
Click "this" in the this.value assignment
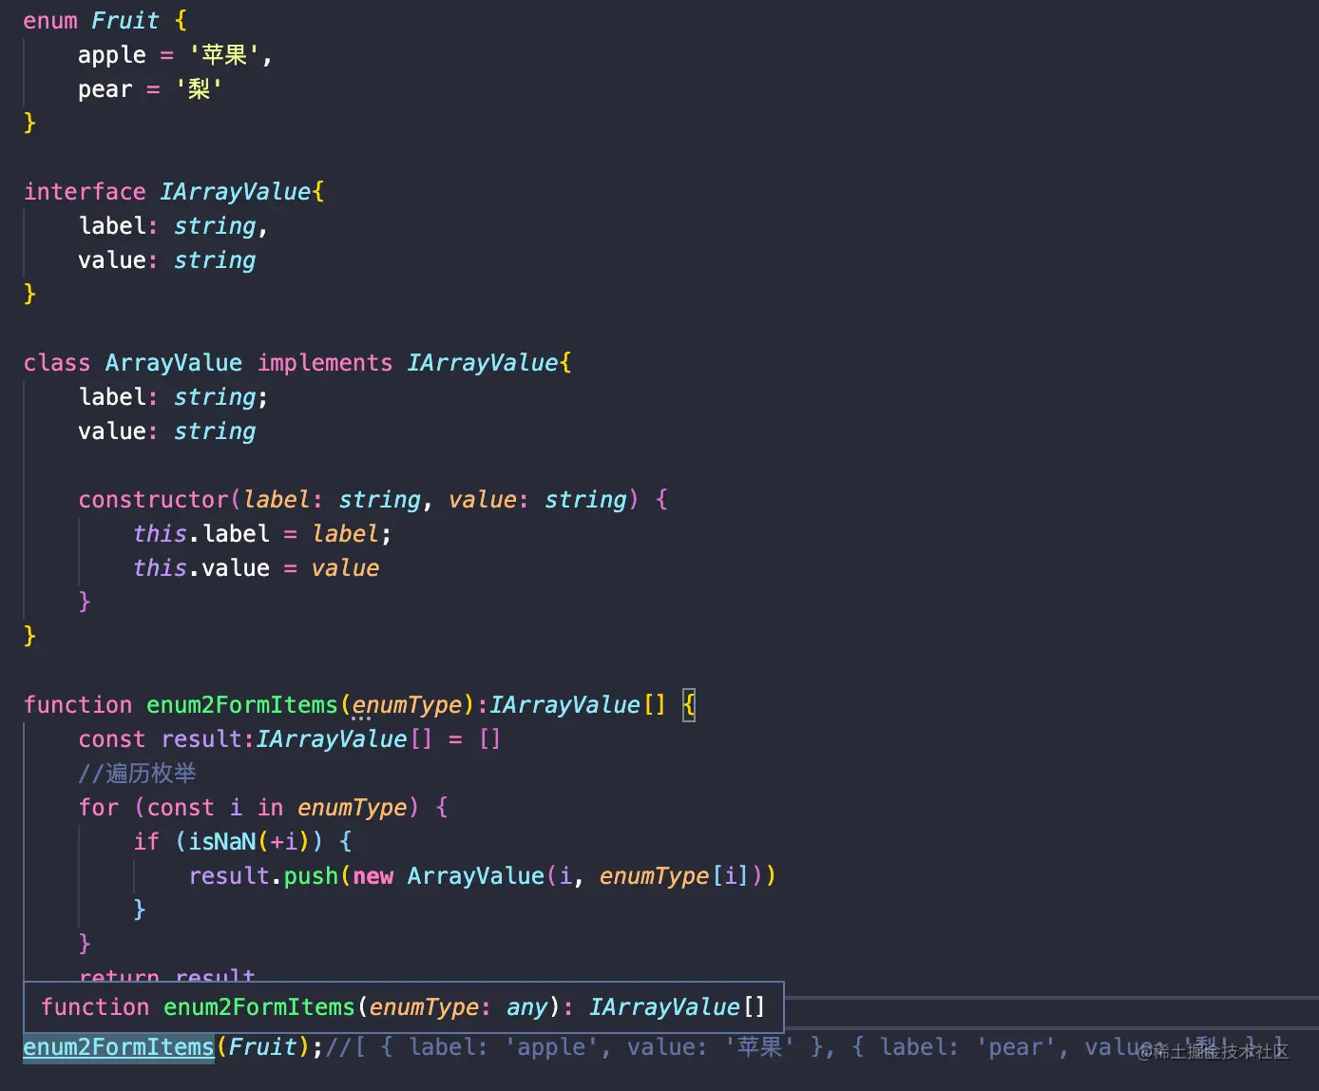tap(161, 567)
